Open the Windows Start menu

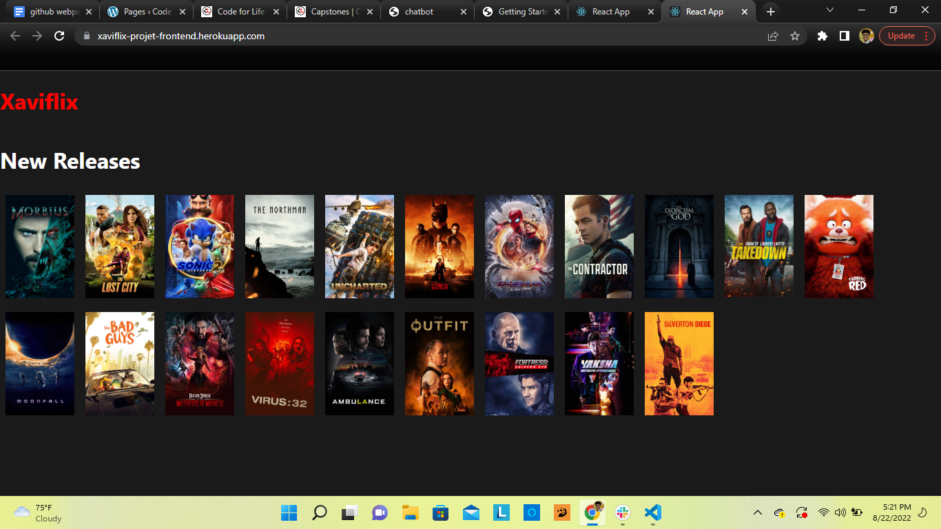289,512
